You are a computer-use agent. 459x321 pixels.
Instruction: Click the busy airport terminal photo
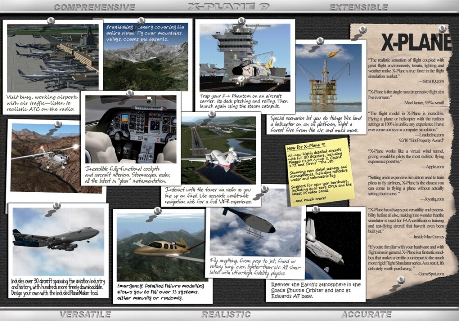point(53,58)
